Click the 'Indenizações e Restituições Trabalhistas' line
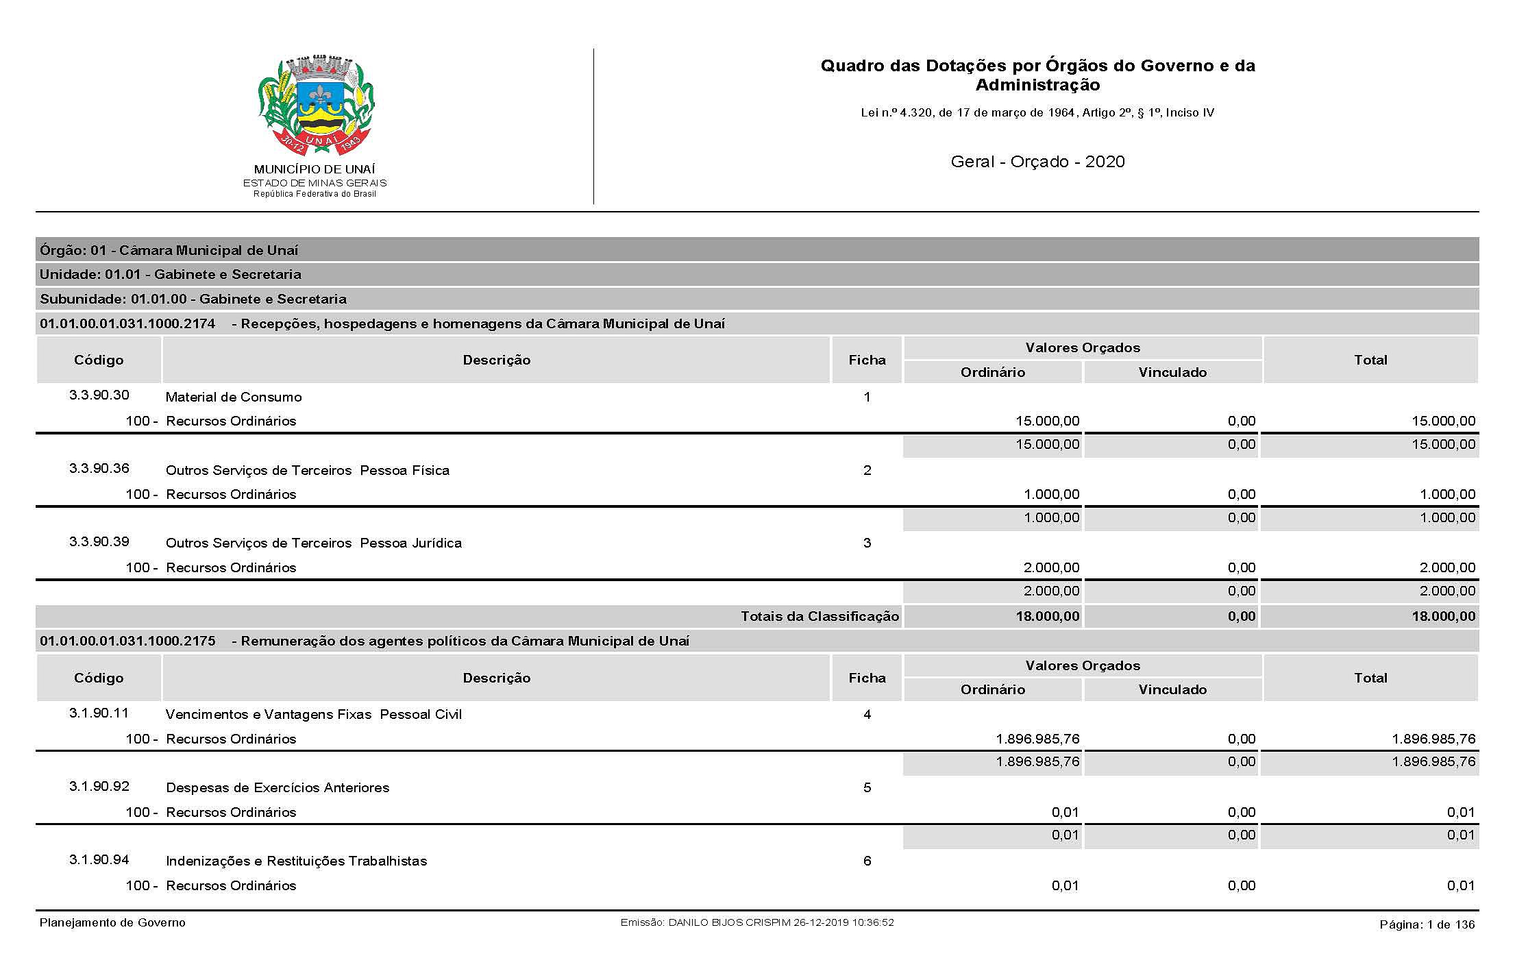Viewport: 1515px width, 969px height. click(x=296, y=861)
